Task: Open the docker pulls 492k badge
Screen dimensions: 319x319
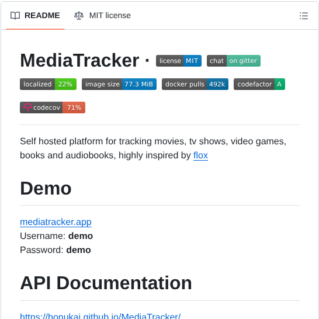Action: tap(195, 84)
